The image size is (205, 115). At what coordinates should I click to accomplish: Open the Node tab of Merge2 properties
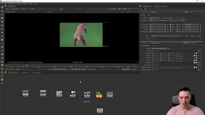click(149, 15)
